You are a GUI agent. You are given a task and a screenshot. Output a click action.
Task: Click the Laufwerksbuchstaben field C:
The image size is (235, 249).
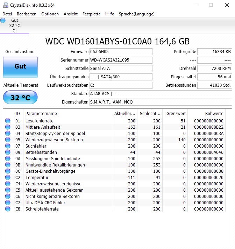click(x=121, y=85)
